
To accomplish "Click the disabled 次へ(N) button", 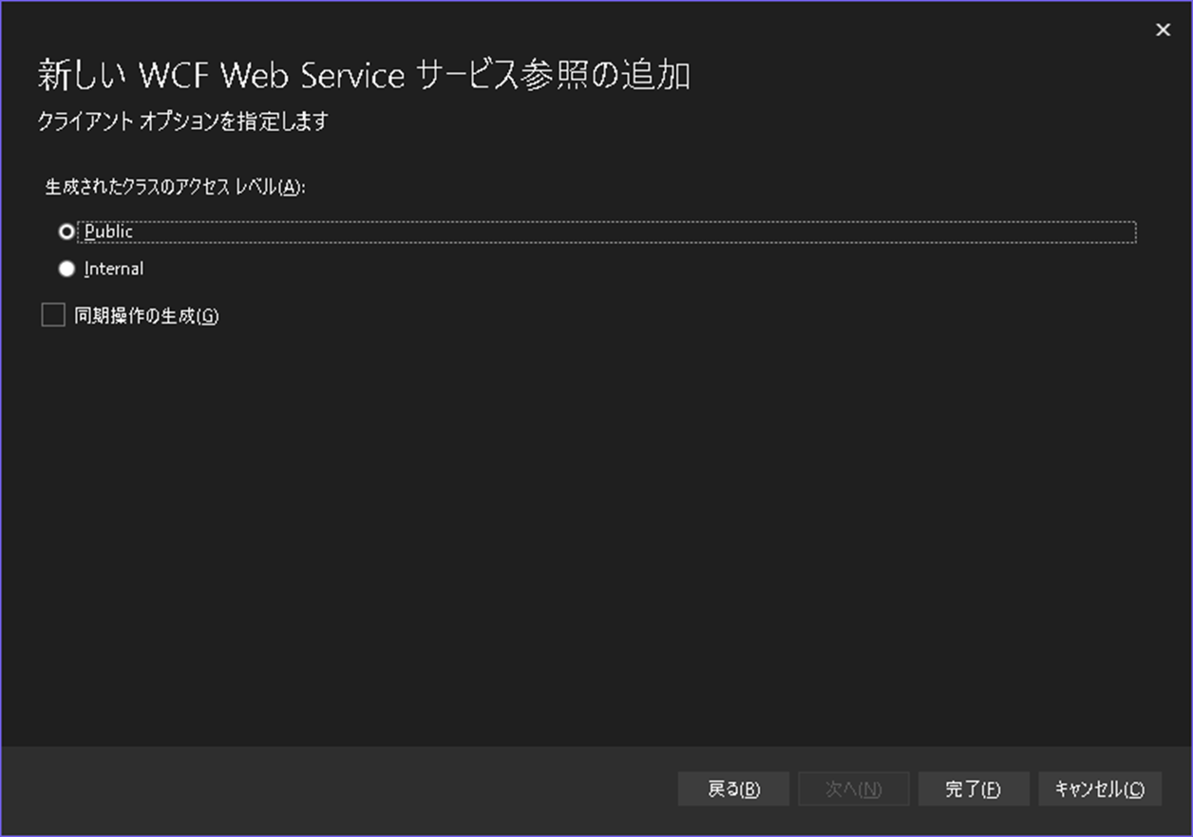I will point(853,789).
